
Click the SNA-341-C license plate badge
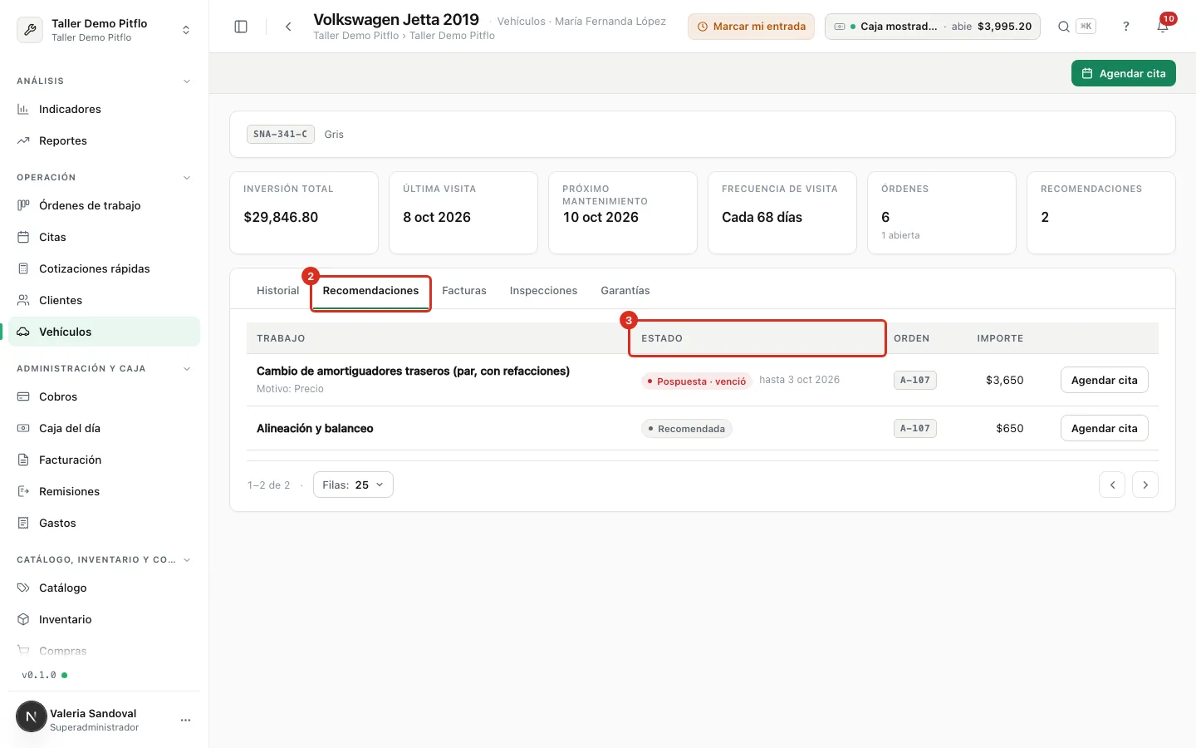click(x=280, y=134)
